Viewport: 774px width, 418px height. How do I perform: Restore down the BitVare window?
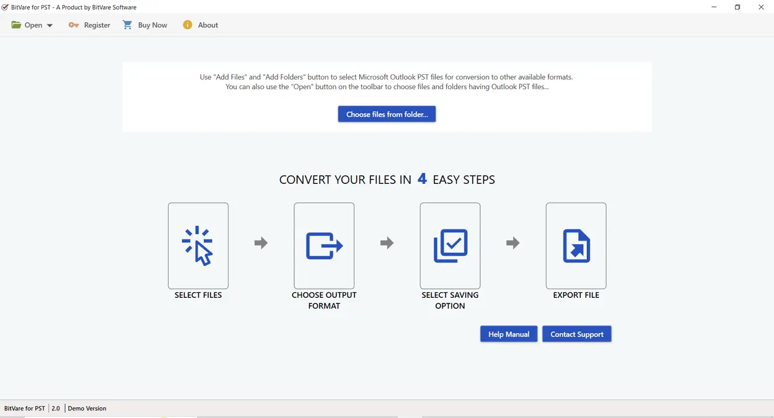(x=737, y=7)
